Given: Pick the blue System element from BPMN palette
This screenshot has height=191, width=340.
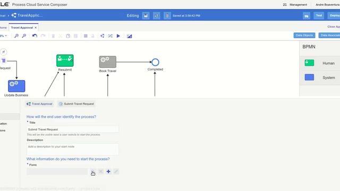Looking at the screenshot, I should [x=309, y=77].
